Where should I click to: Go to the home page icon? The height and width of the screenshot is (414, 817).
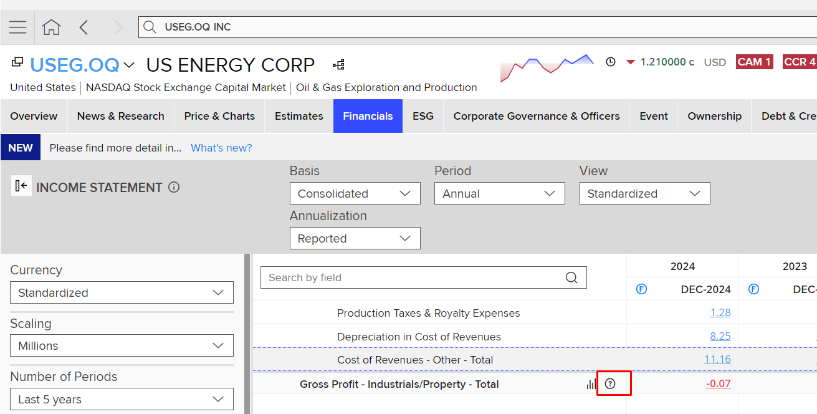coord(51,27)
